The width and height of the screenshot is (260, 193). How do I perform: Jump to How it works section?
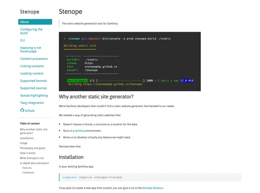coord(28,153)
